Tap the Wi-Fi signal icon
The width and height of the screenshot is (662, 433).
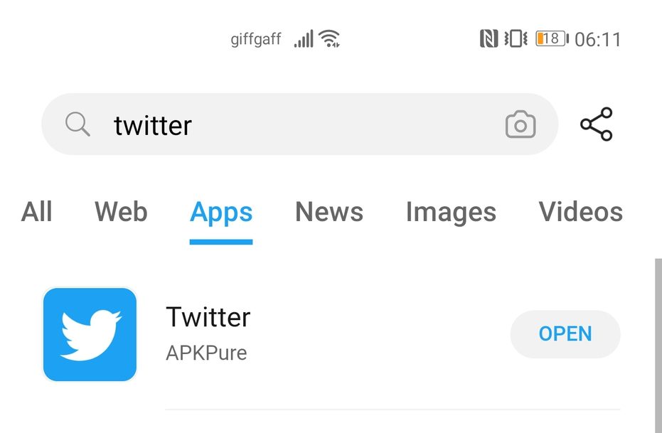(329, 38)
